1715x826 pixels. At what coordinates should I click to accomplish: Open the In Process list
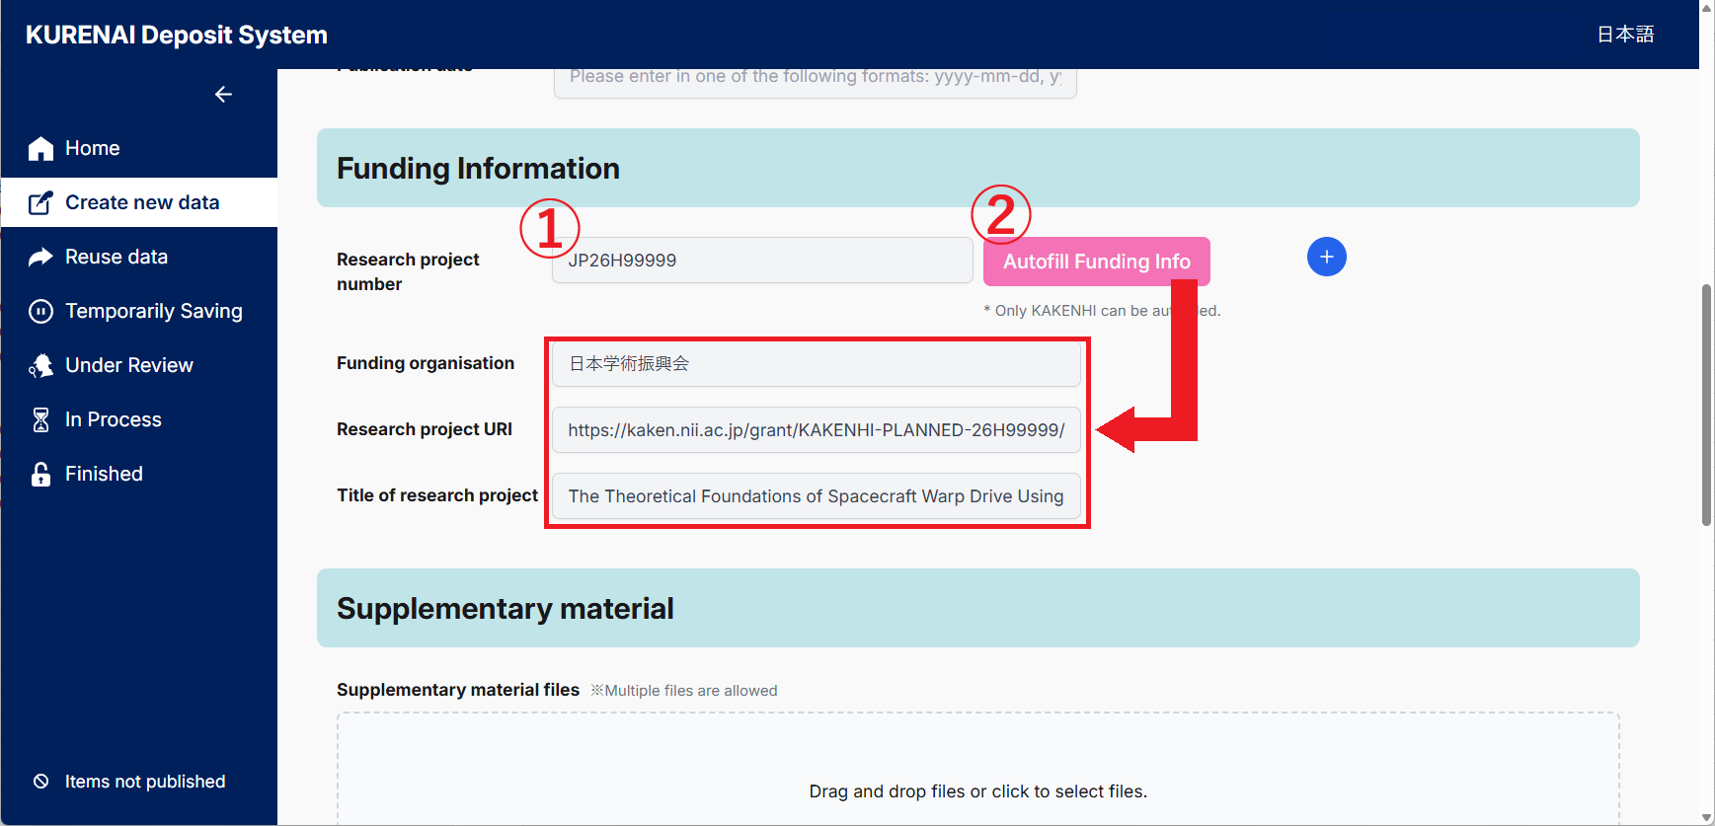pyautogui.click(x=139, y=419)
